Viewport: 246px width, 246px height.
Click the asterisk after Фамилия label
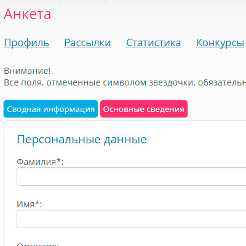[x=59, y=161]
